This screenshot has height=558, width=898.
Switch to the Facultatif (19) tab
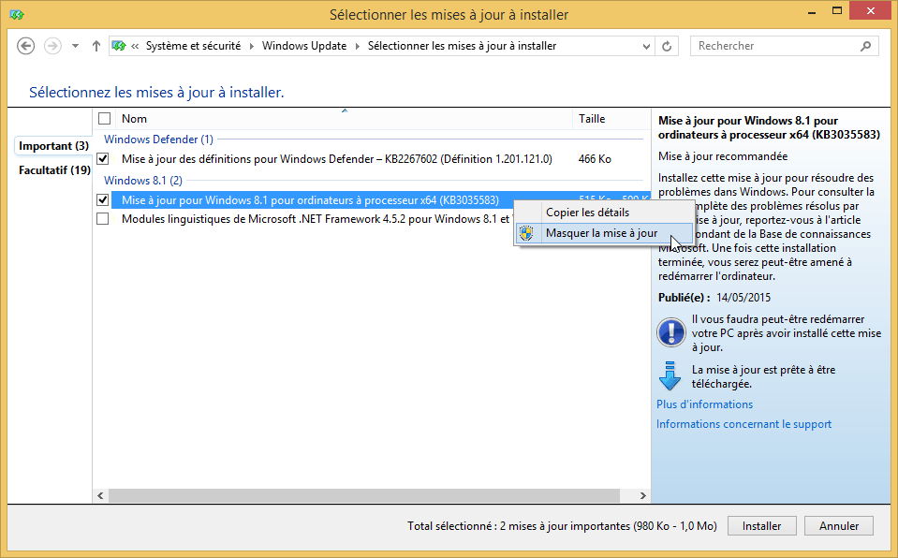coord(54,170)
